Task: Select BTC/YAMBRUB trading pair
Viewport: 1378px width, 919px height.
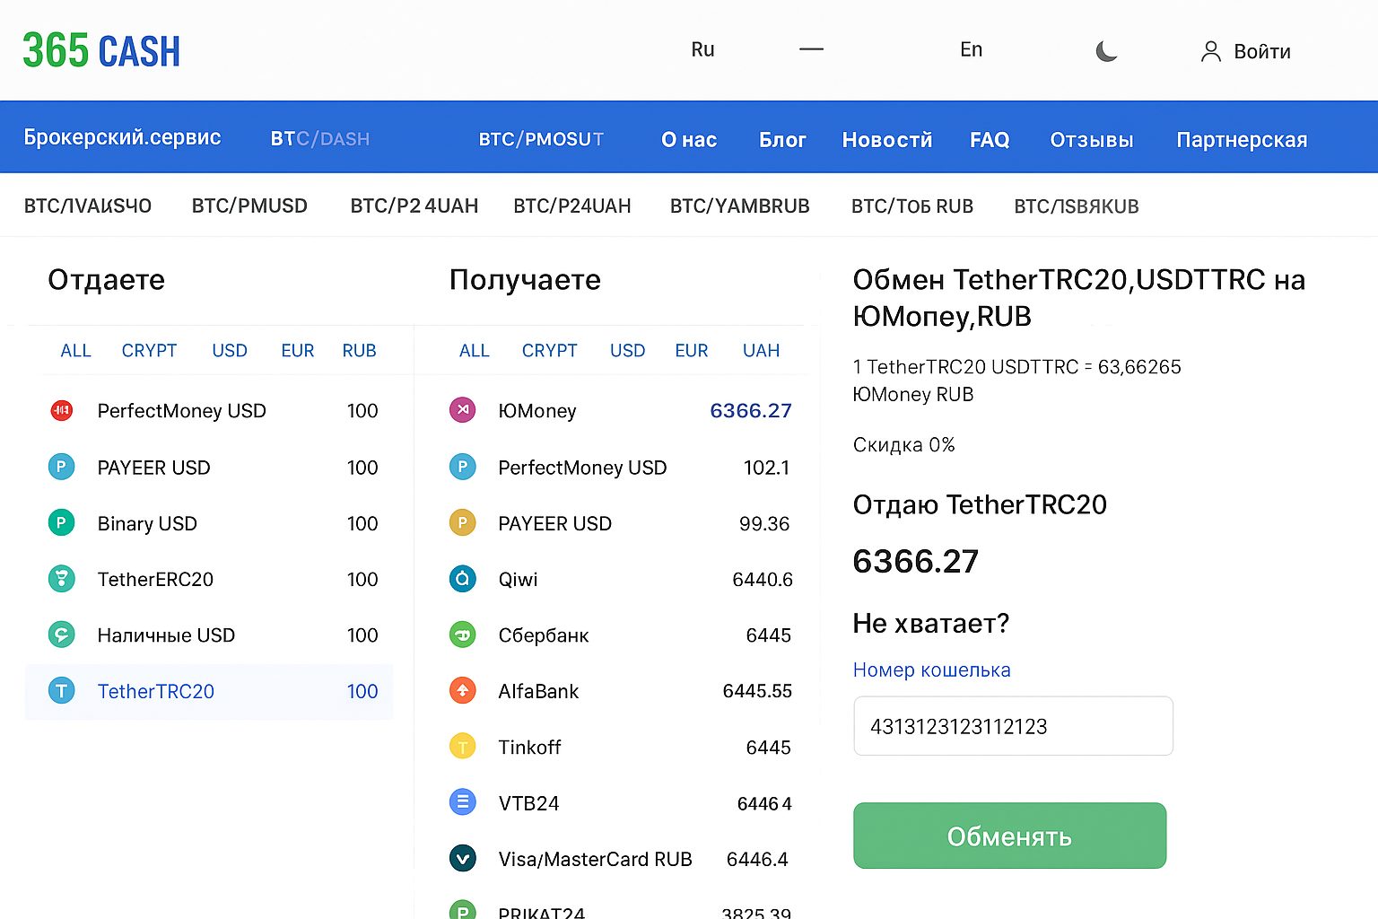Action: [x=739, y=206]
